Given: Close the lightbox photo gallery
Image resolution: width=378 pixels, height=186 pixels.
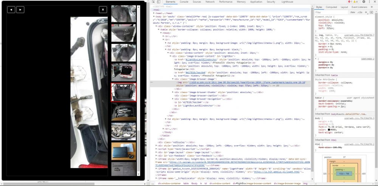Looking at the screenshot, I should point(103,10).
